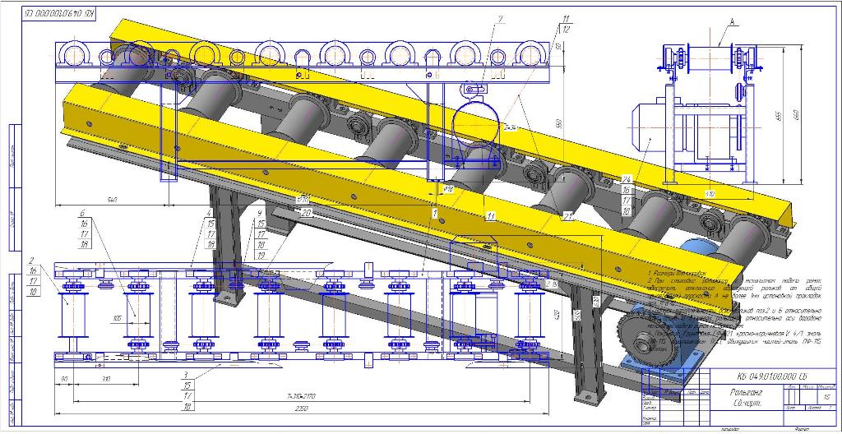Image resolution: width=842 pixels, height=434 pixels.
Task: Select the 540 dimension under the side view
Action: pyautogui.click(x=113, y=200)
